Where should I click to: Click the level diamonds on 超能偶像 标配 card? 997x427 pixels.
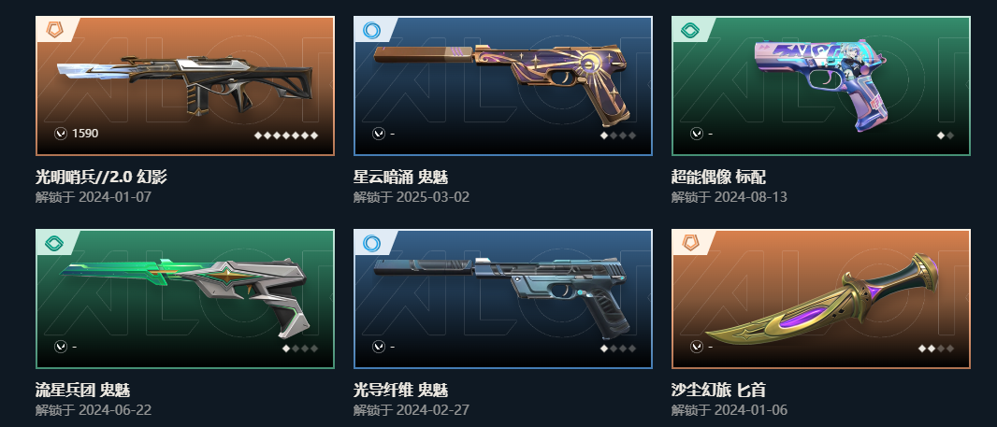pyautogui.click(x=946, y=135)
